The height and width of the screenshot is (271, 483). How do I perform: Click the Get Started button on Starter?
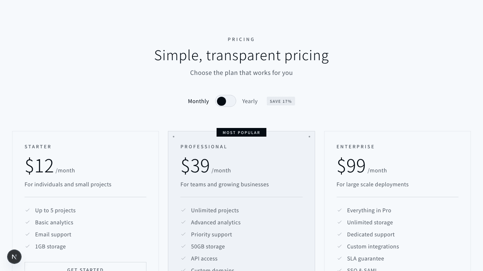point(85,268)
